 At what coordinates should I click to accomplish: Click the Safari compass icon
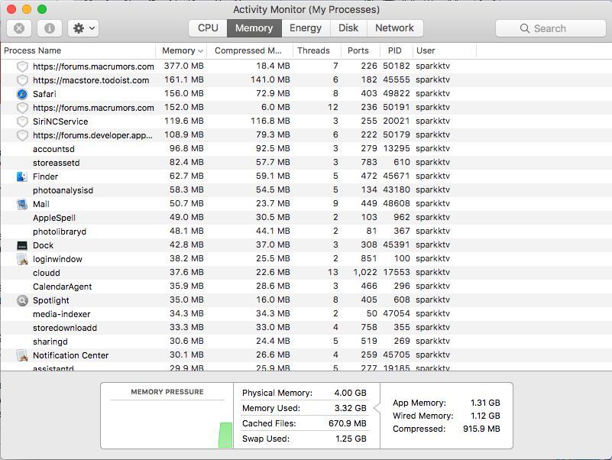tap(22, 94)
